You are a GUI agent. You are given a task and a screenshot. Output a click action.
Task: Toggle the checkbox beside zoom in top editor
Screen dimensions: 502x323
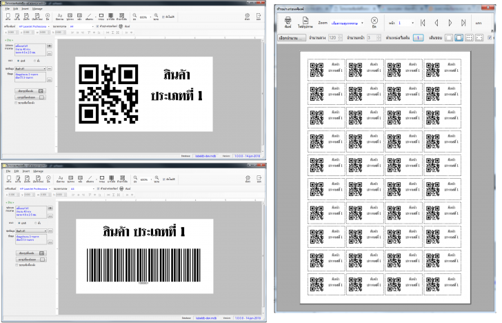(163, 16)
